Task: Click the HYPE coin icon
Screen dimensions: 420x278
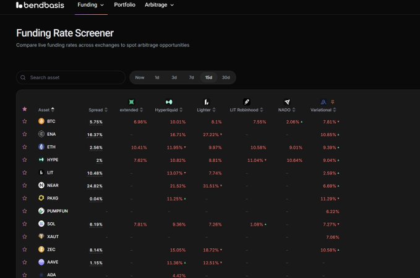Action: [x=41, y=160]
